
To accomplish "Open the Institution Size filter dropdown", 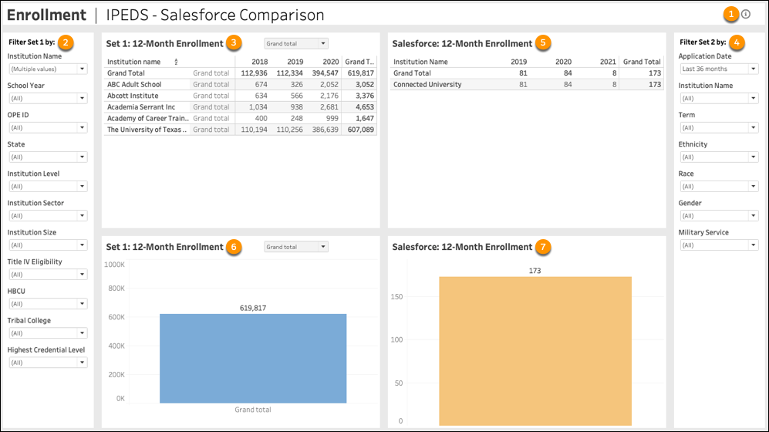I will pos(48,245).
